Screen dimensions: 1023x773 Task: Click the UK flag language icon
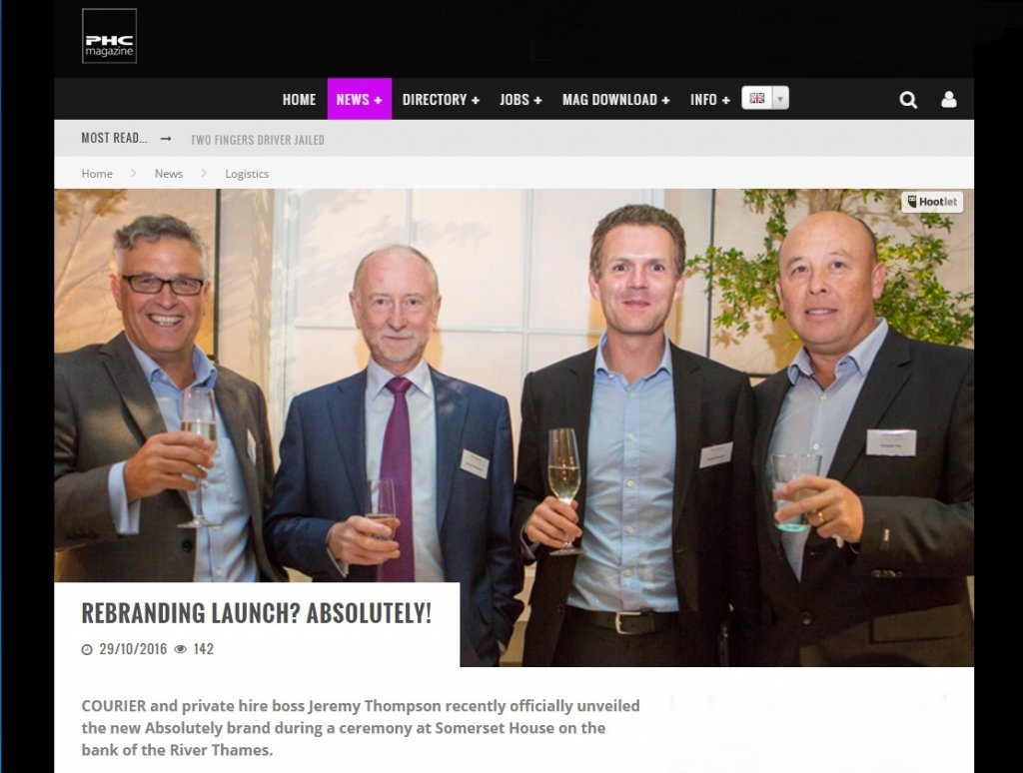(x=757, y=98)
